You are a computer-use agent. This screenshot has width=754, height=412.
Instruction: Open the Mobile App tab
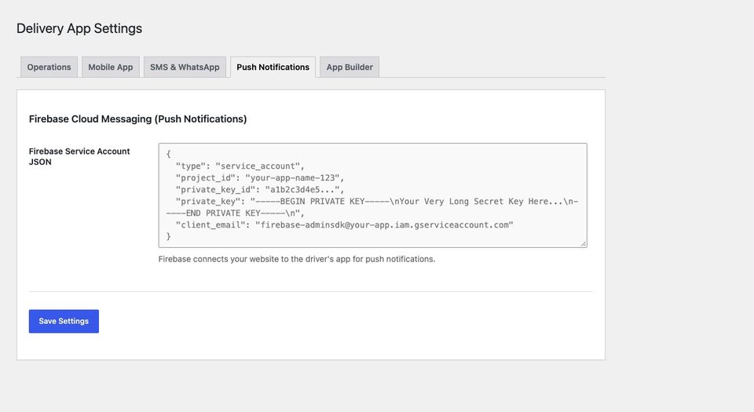pyautogui.click(x=111, y=67)
